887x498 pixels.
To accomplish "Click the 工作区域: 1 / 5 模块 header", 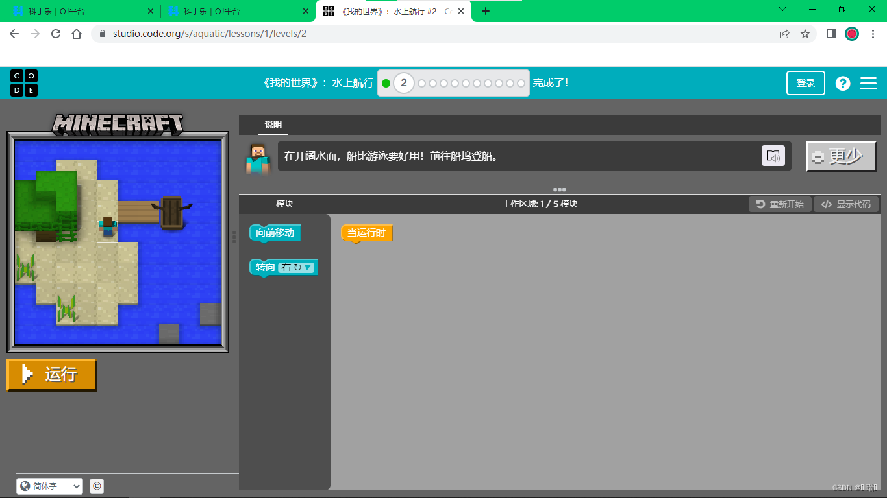I will (540, 204).
